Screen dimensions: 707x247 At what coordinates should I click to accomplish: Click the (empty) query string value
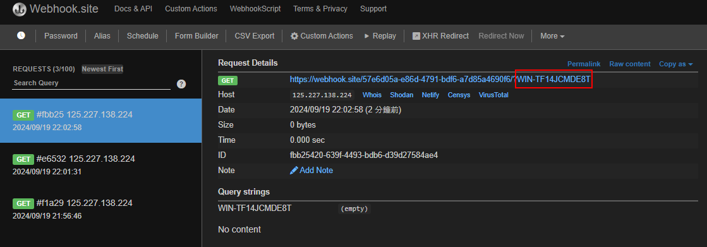click(354, 209)
